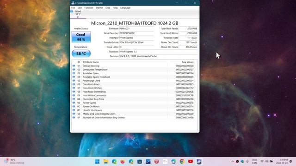Open the Help menu
296x166 pixels.
(x=115, y=8)
